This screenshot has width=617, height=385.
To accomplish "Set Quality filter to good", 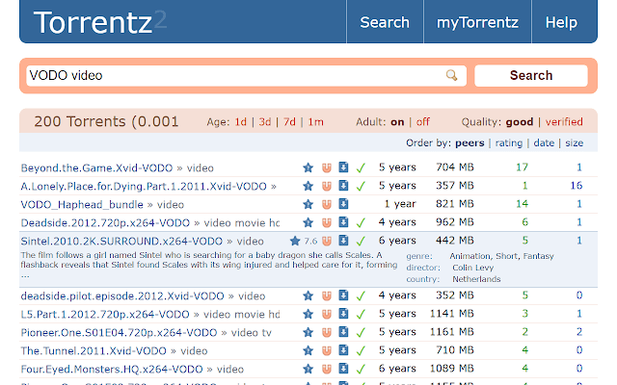I will [x=520, y=122].
